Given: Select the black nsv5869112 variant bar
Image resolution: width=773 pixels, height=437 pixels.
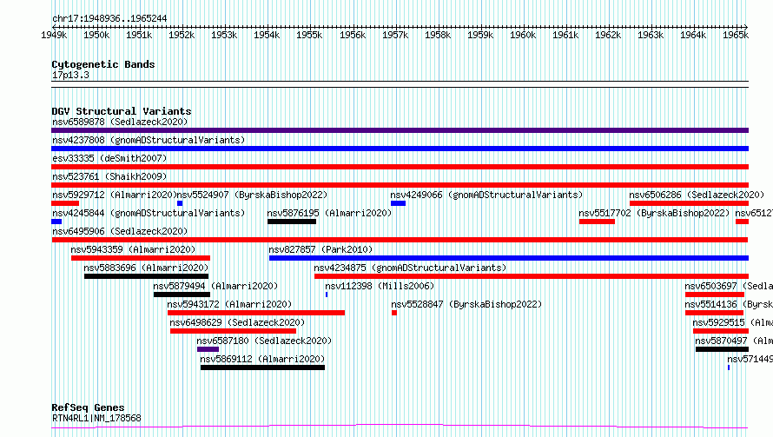Looking at the screenshot, I should coord(263,367).
